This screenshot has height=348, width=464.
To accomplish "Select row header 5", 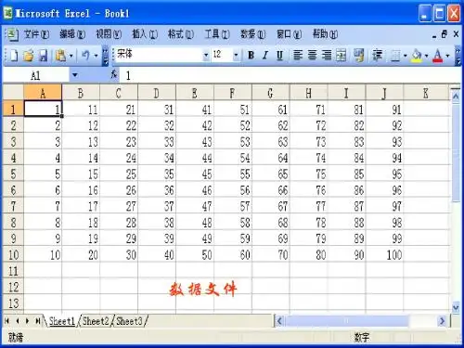I will pyautogui.click(x=13, y=174).
